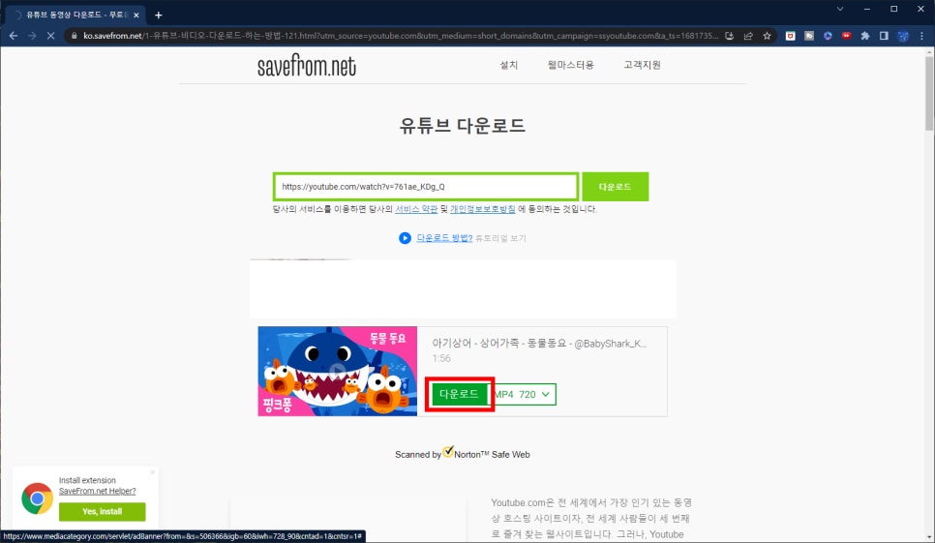935x543 pixels.
Task: Open the gray extension icon in toolbar
Action: coord(809,36)
